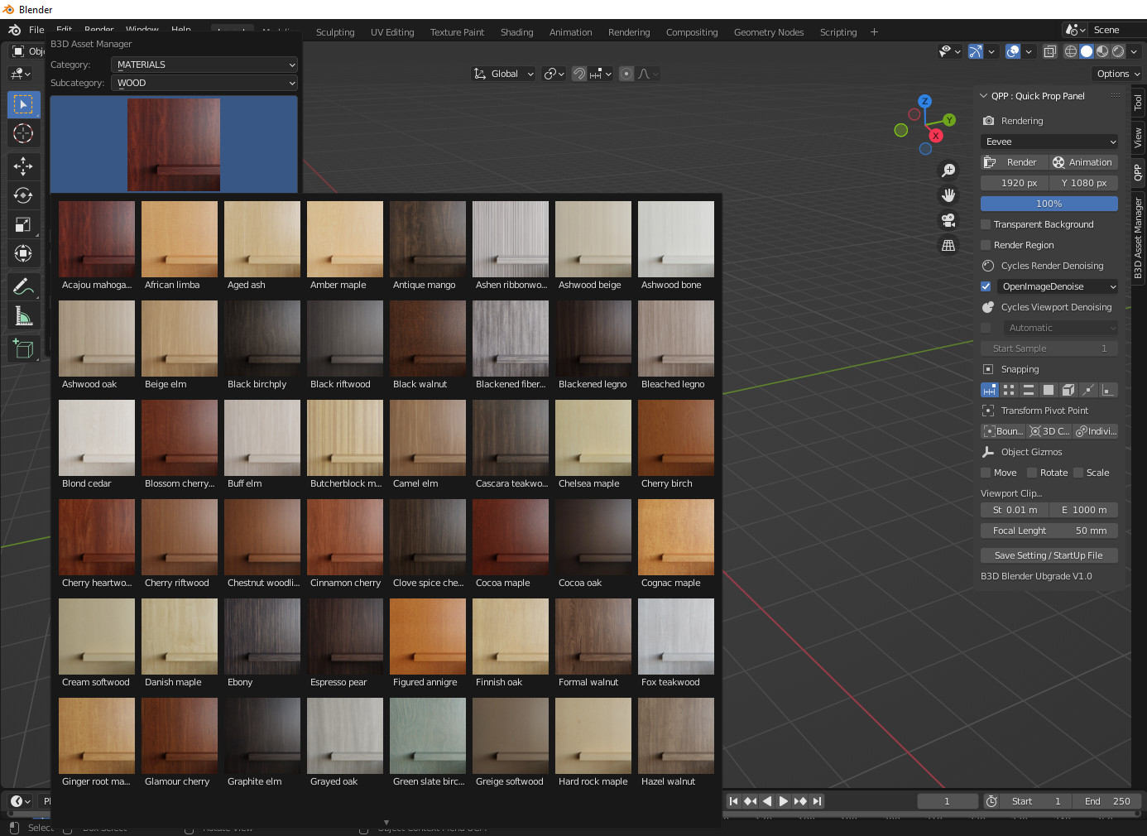Screen dimensions: 1147x836
Task: Open the Sculpting workspace tab
Action: coord(335,32)
